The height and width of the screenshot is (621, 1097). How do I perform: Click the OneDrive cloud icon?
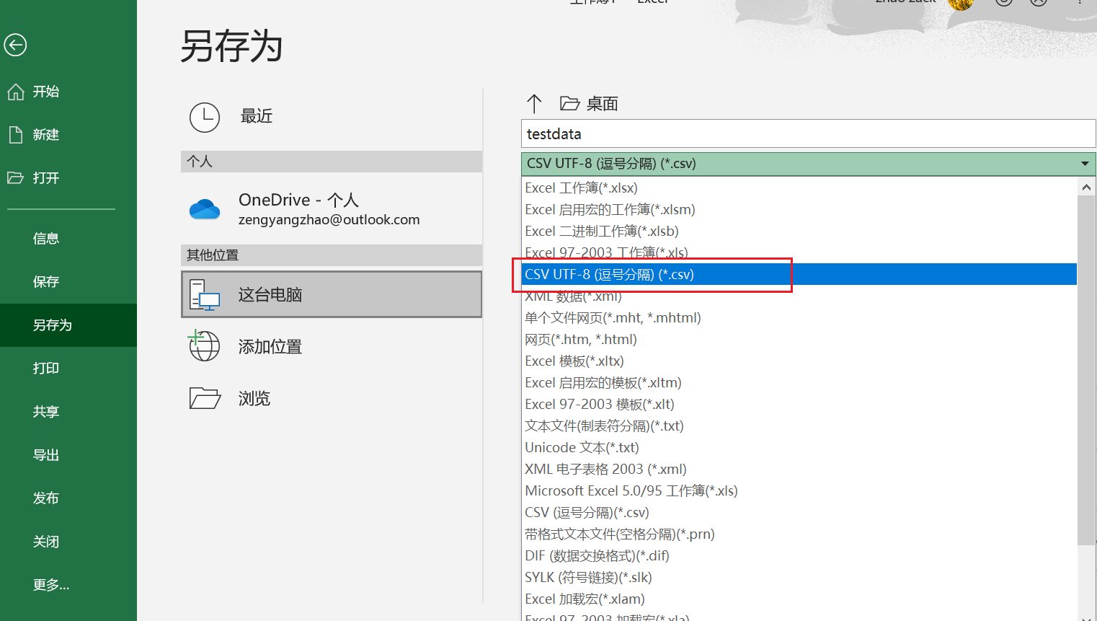tap(205, 209)
